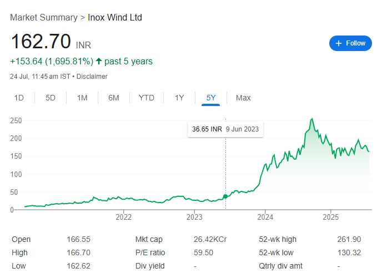Select the 5D time range tab
This screenshot has height=278, width=387.
51,98
